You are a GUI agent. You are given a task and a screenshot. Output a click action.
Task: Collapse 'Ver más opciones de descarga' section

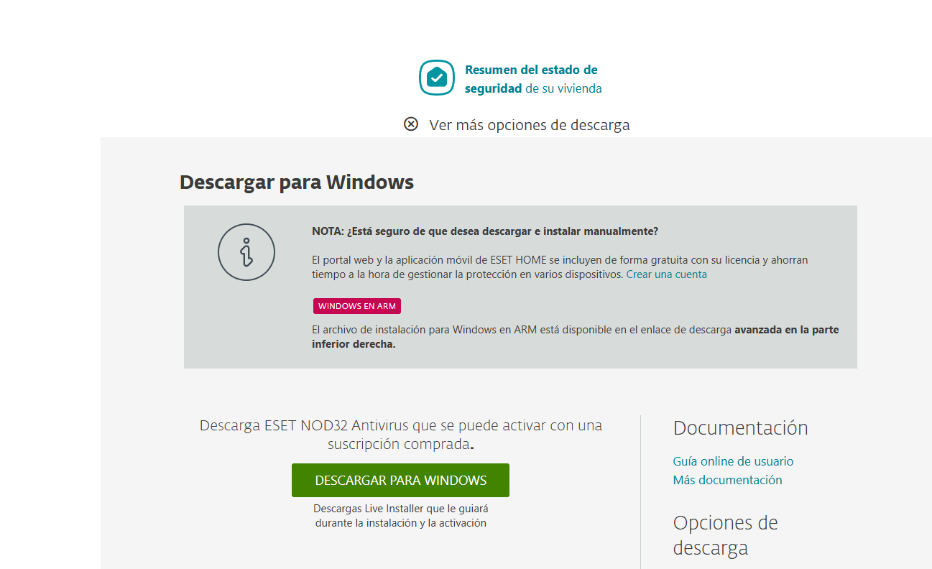coord(529,125)
